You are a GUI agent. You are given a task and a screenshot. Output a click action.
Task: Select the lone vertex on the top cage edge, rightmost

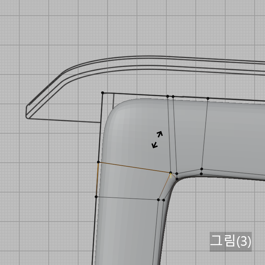[x=208, y=98]
